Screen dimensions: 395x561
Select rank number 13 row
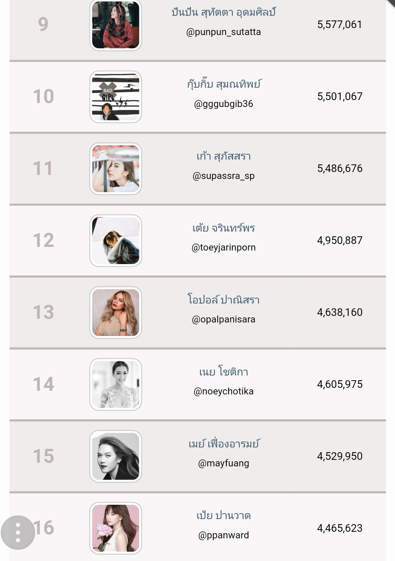(x=197, y=313)
